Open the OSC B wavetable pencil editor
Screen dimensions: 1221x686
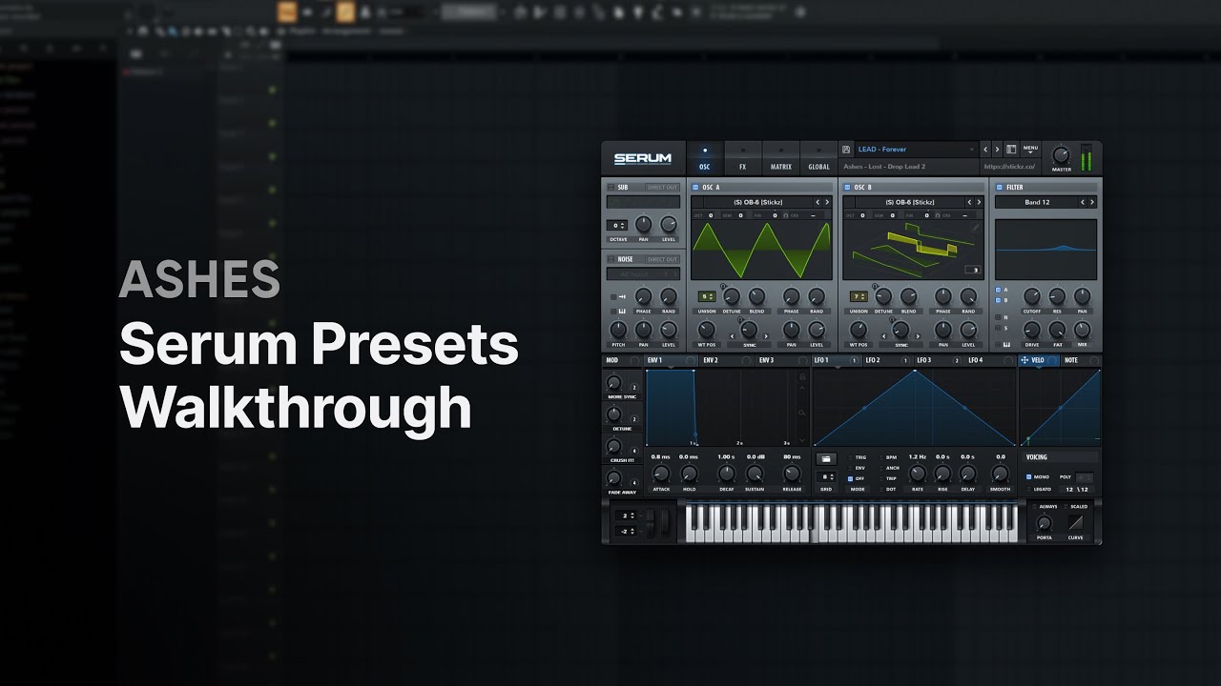[975, 228]
